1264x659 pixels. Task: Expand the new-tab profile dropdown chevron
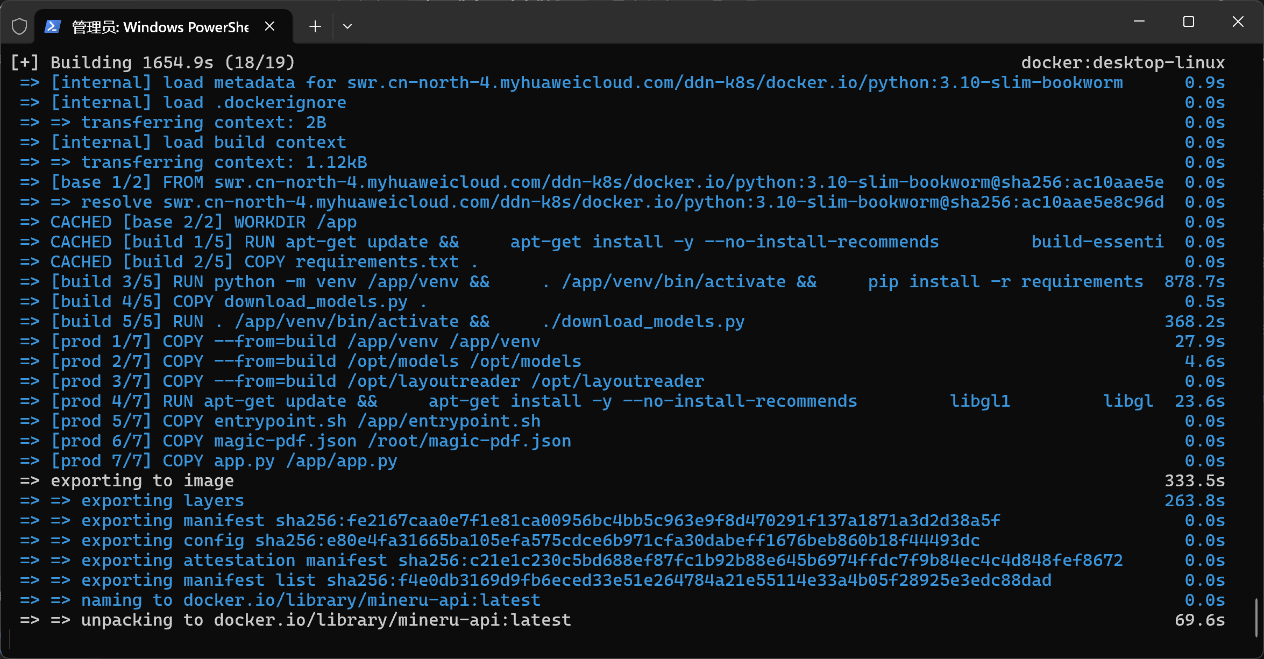347,26
